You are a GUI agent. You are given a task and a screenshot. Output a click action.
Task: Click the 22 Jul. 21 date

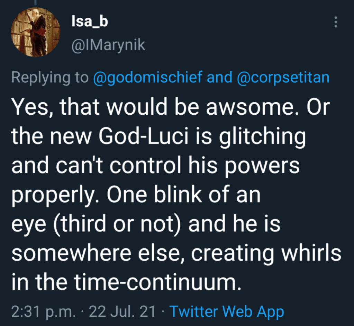coord(122,311)
